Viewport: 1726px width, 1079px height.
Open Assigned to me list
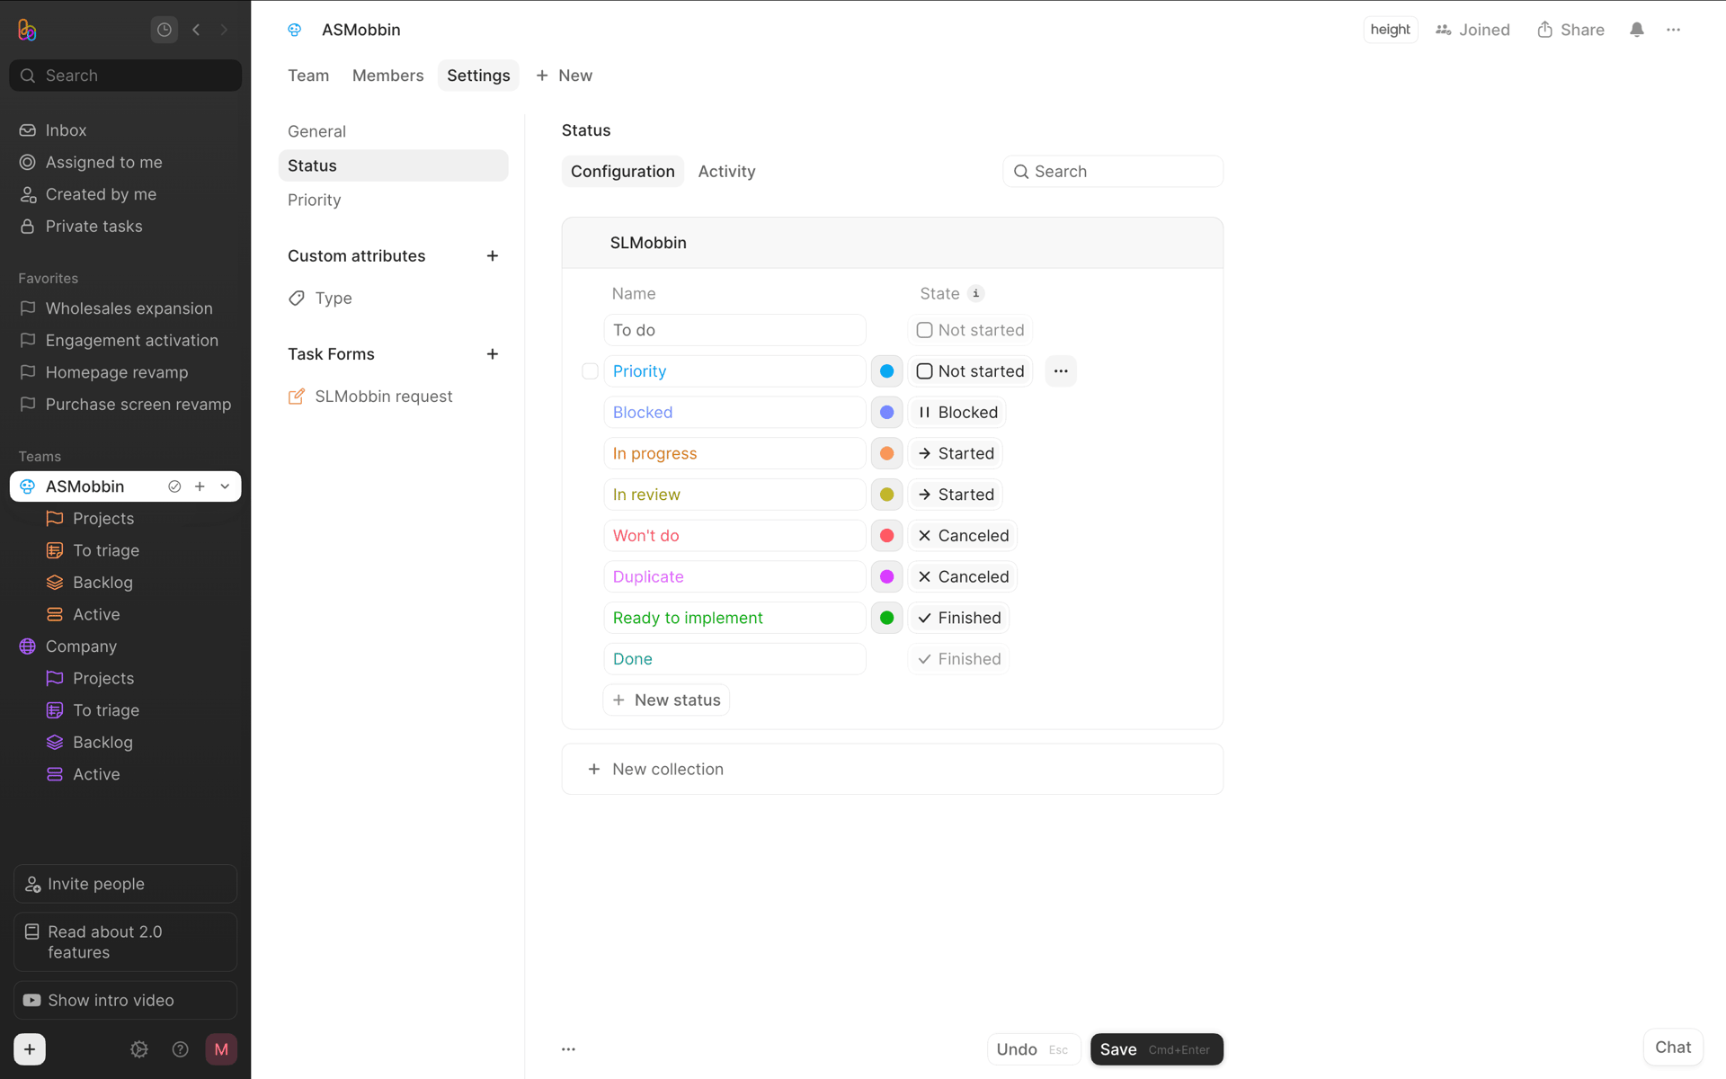point(125,163)
